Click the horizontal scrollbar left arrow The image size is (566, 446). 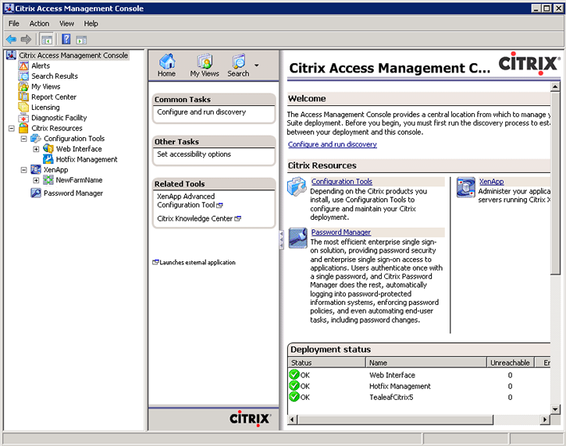(293, 419)
